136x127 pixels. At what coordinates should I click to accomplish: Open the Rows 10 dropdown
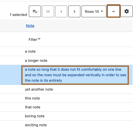(x=94, y=11)
